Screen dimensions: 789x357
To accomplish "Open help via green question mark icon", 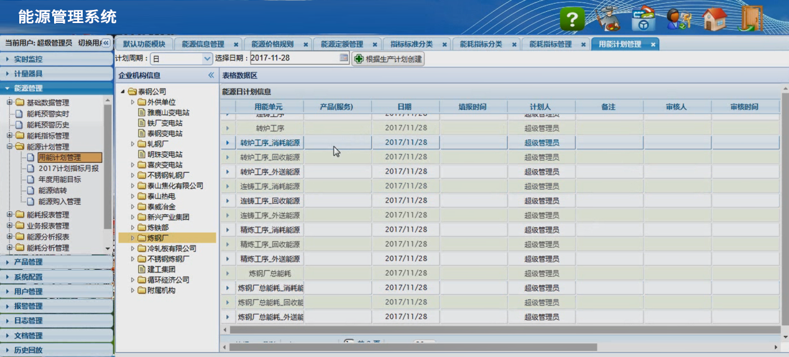I will (x=572, y=19).
